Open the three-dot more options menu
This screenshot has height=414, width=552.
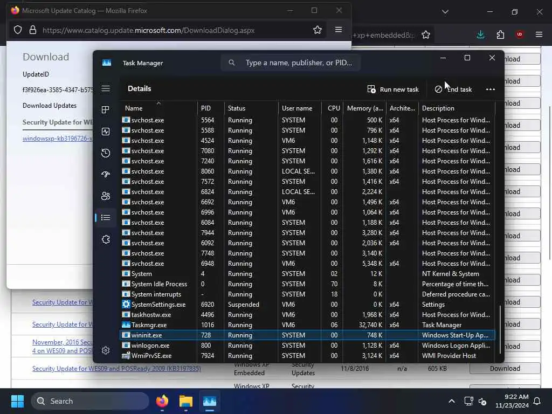[491, 89]
